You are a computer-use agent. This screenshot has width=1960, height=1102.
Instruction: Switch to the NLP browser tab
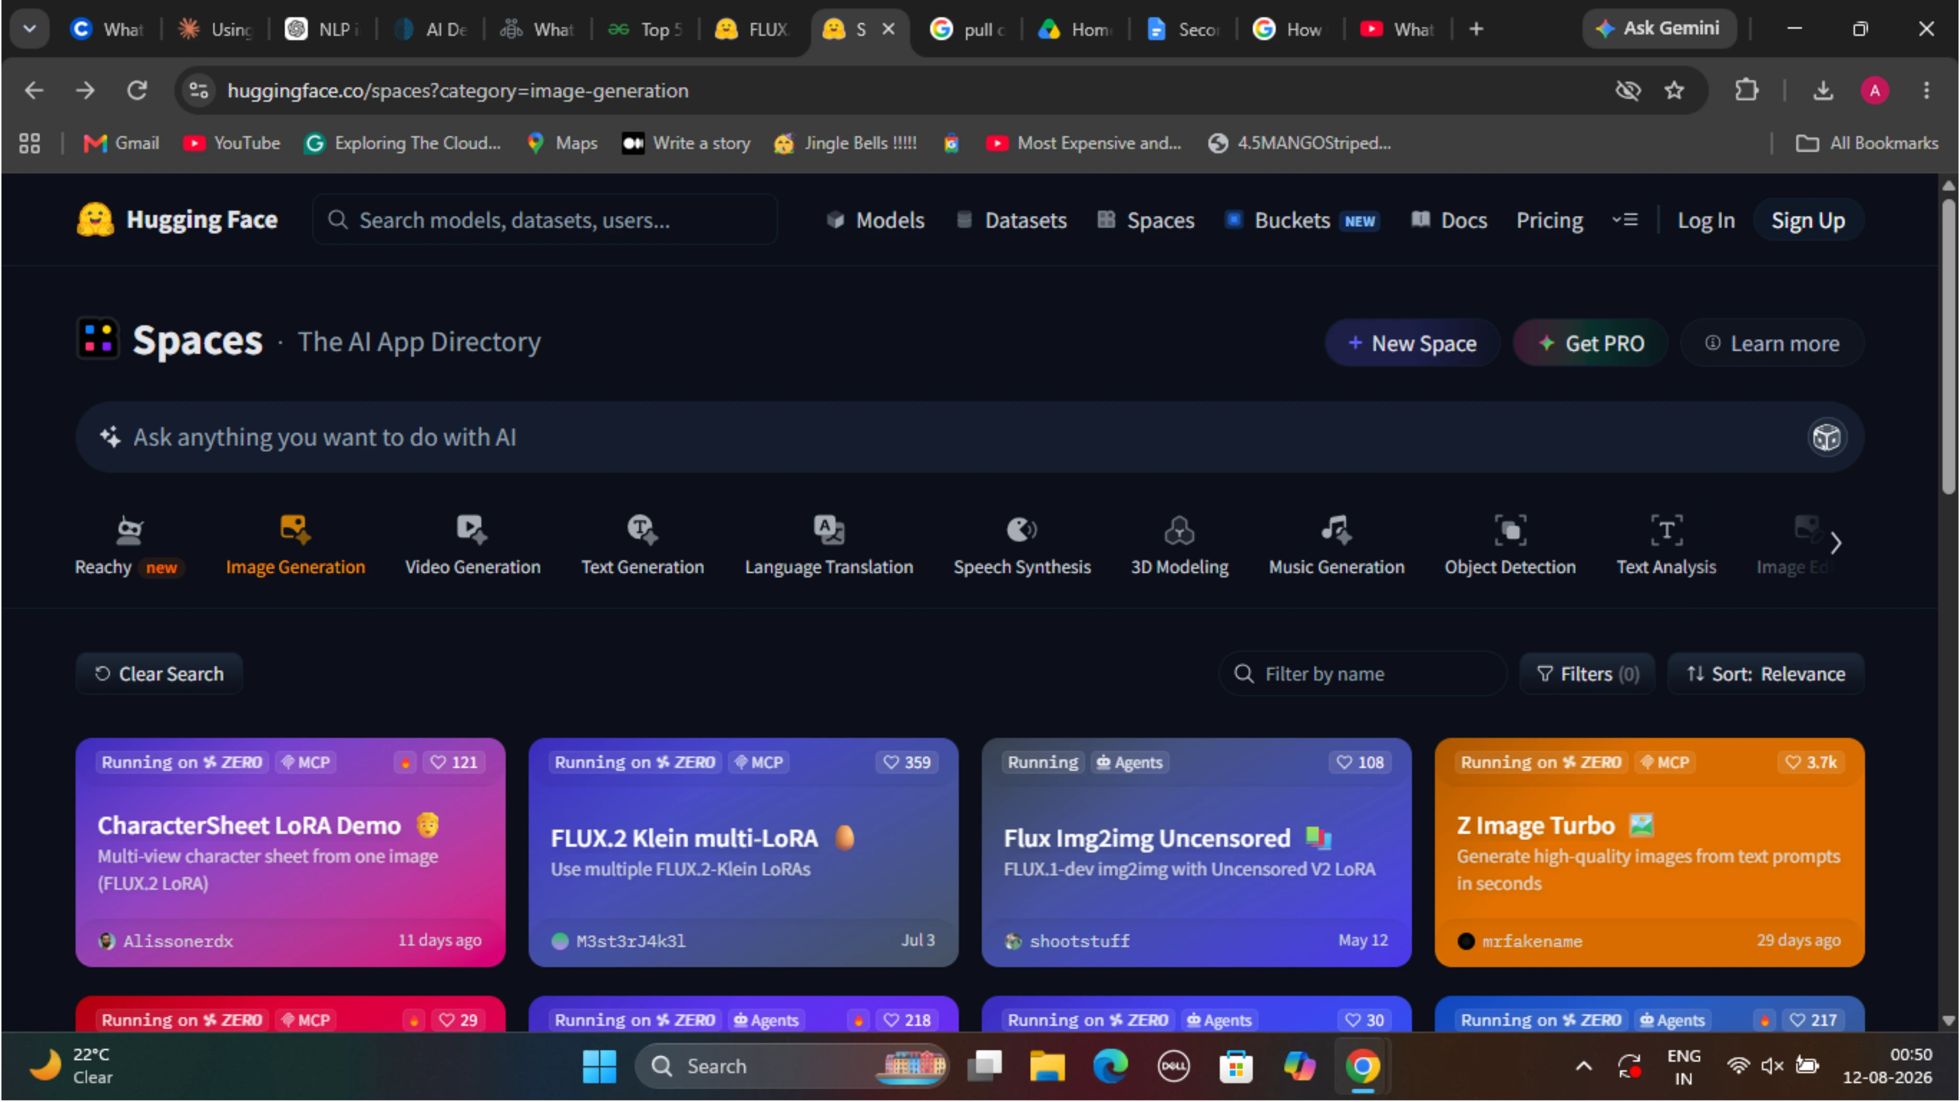pyautogui.click(x=322, y=30)
